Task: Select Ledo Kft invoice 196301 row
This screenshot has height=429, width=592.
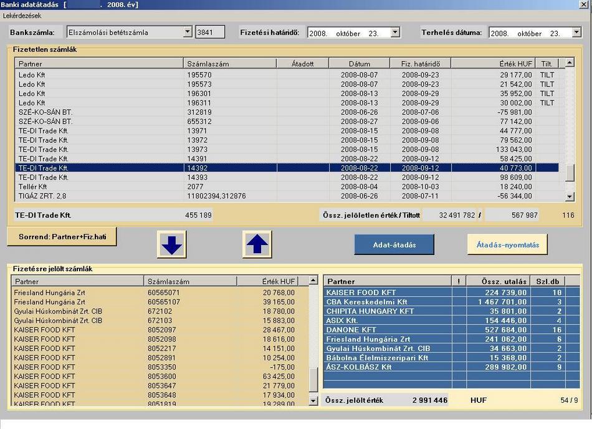Action: pyautogui.click(x=287, y=94)
